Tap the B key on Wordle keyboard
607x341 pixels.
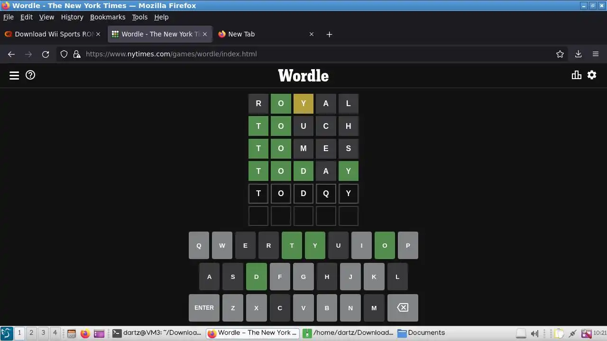point(327,308)
